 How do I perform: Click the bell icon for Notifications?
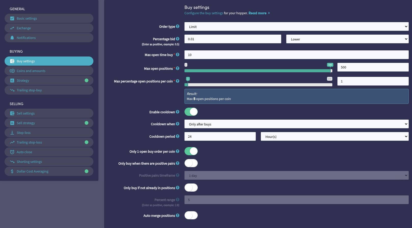[x=12, y=38]
